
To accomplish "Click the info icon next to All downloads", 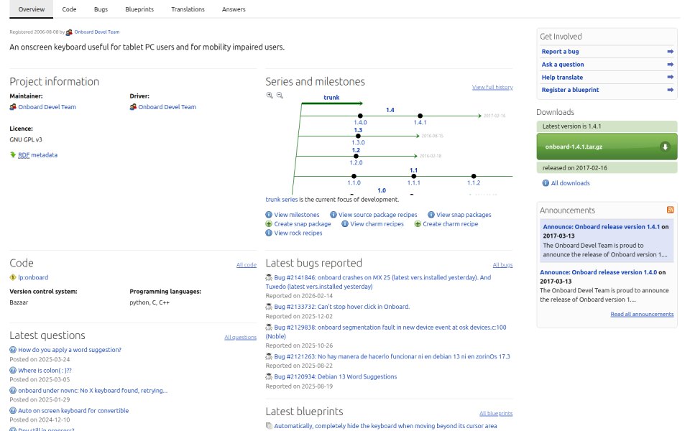I will pyautogui.click(x=546, y=183).
